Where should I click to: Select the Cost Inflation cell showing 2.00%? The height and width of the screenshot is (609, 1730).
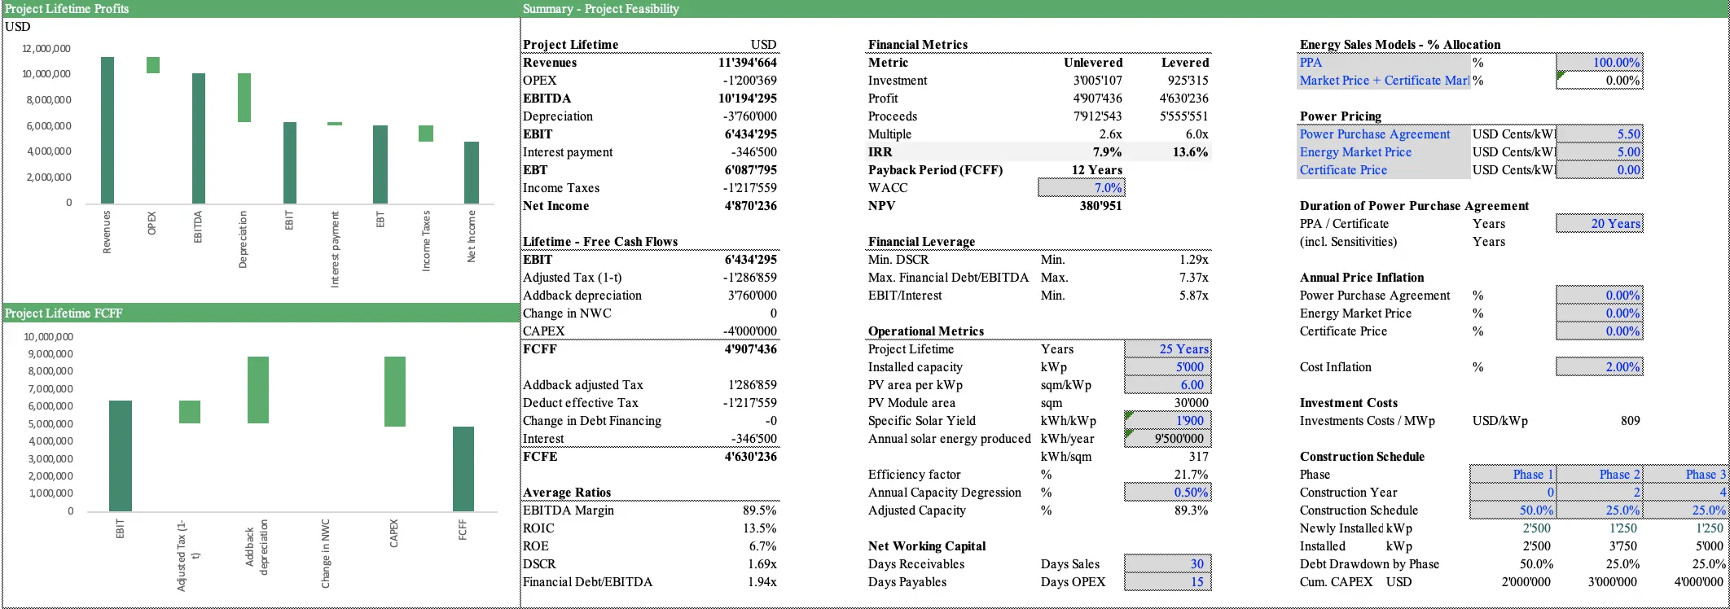1599,367
